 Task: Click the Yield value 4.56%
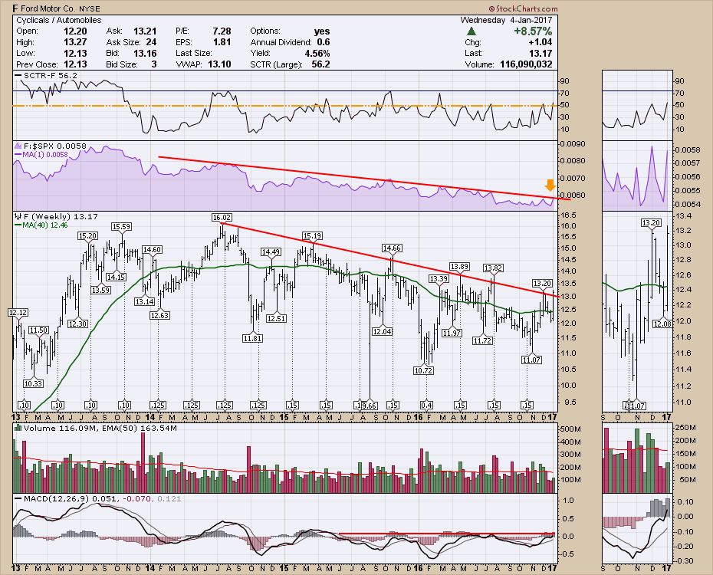(x=317, y=53)
